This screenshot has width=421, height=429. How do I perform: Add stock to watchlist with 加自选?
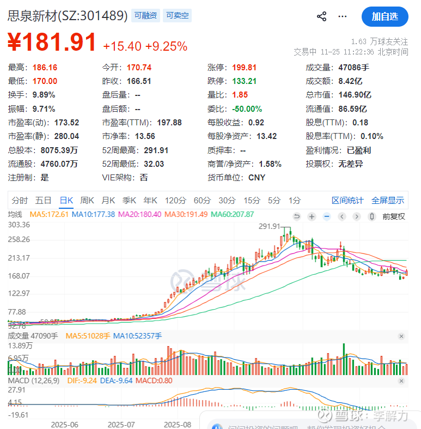point(385,17)
